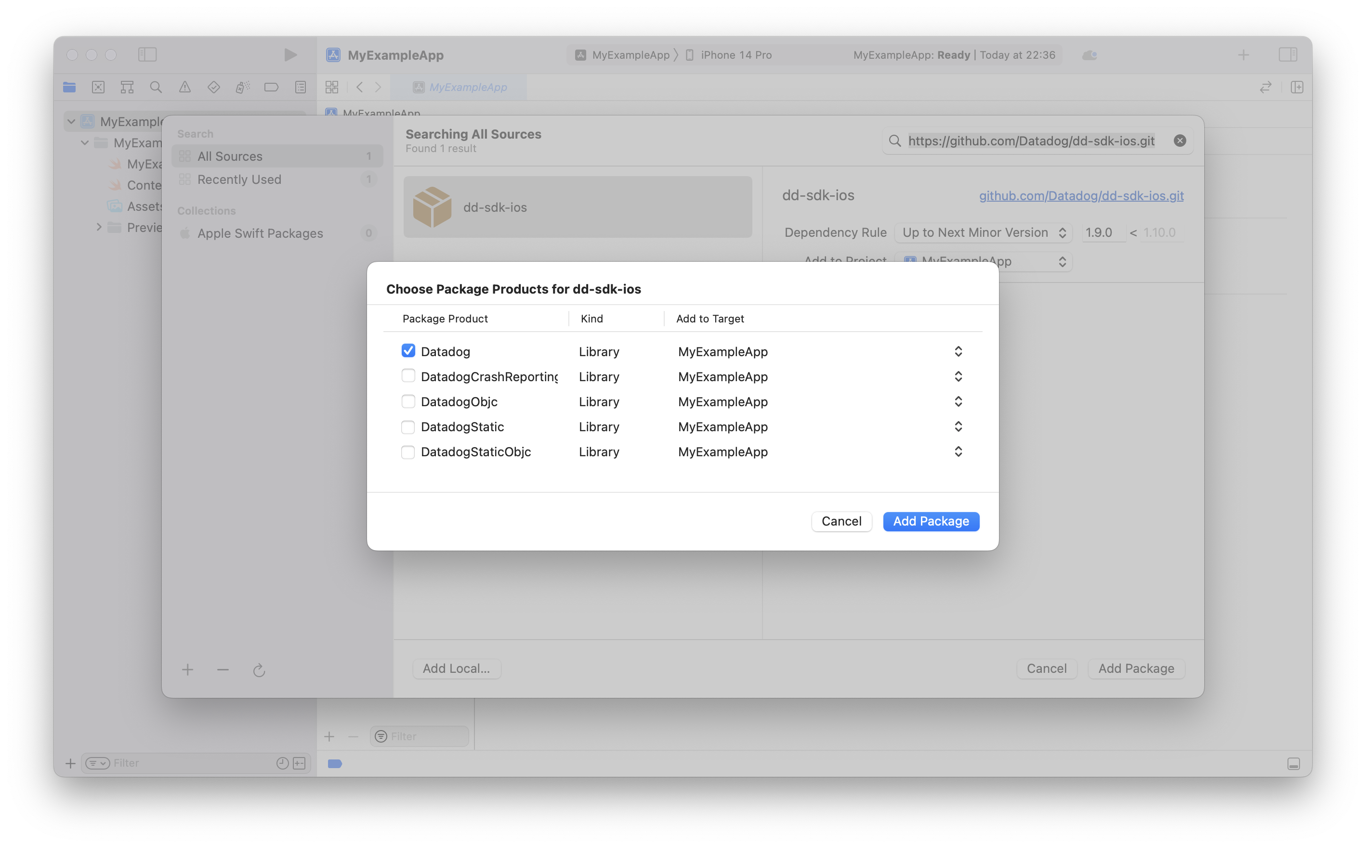
Task: Select Recently Used in the sidebar
Action: pos(277,180)
